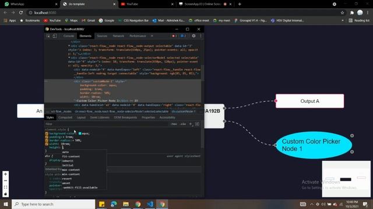The image size is (373, 209).
Task: Open the Reading list
Action: 359,21
